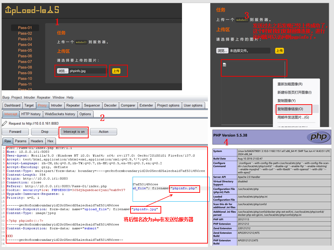Switch to the Target tab

click(29, 105)
